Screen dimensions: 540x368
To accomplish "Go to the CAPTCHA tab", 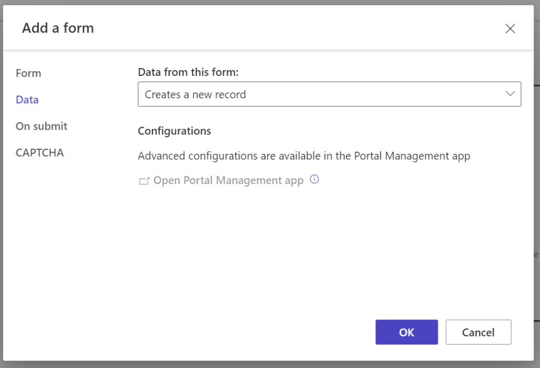I will pos(40,153).
